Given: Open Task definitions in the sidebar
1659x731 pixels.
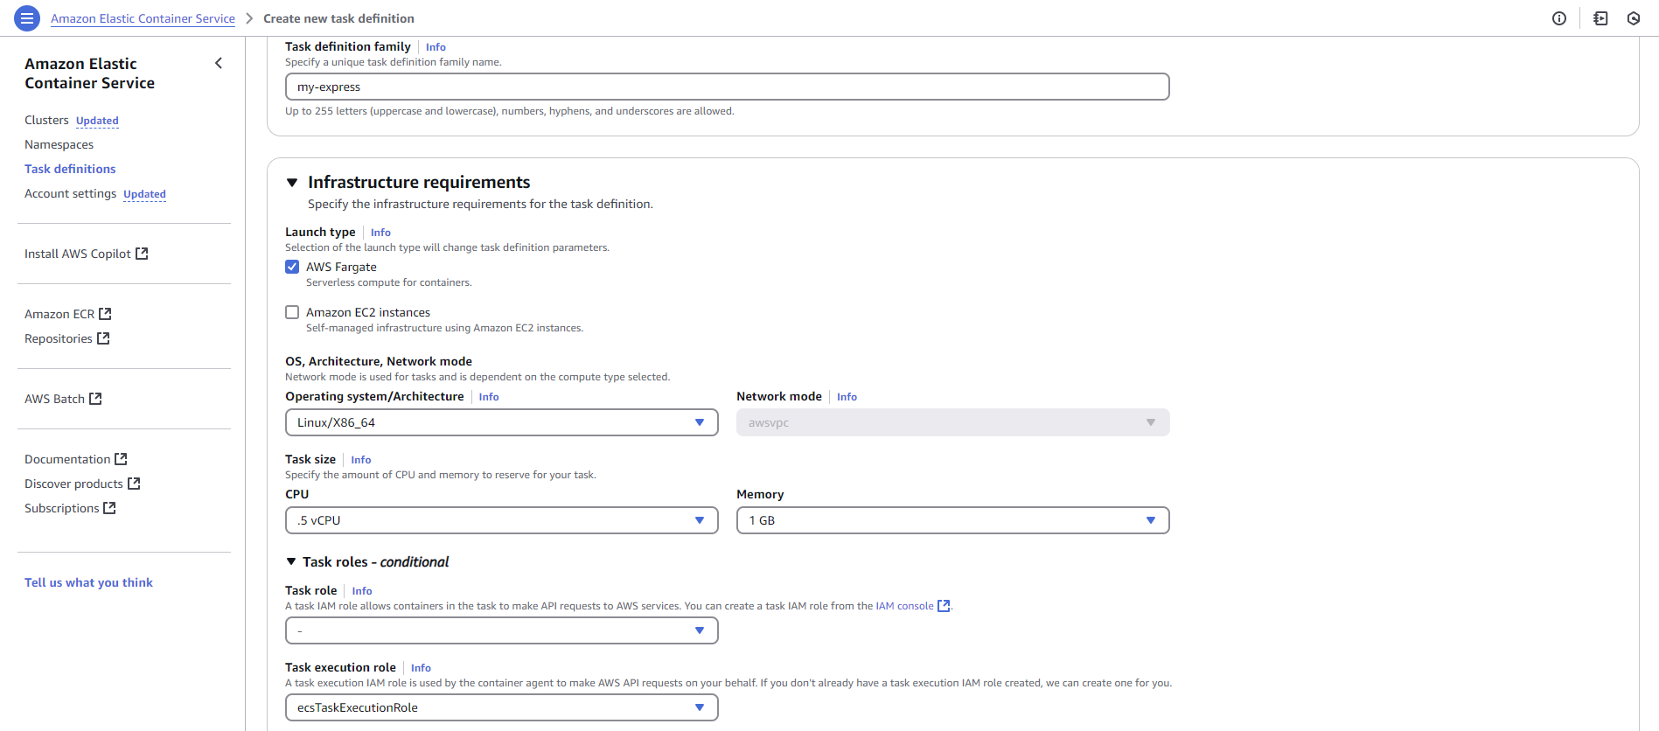Looking at the screenshot, I should coord(70,169).
